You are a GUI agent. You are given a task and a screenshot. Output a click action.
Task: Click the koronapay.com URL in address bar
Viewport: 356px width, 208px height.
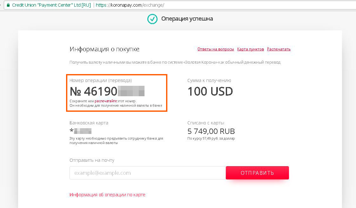coord(130,5)
